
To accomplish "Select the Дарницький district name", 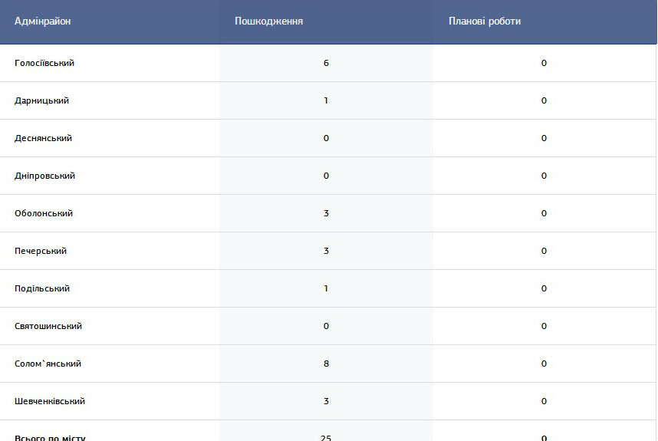I will coord(41,100).
